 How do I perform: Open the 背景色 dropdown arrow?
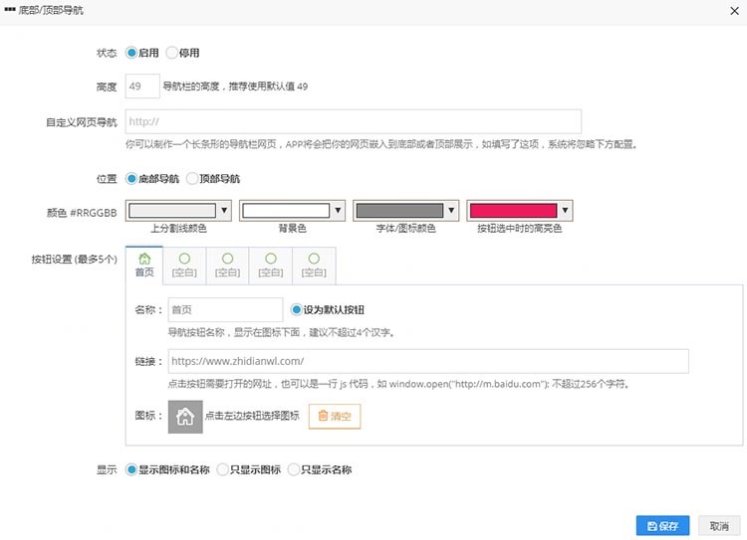pyautogui.click(x=338, y=210)
